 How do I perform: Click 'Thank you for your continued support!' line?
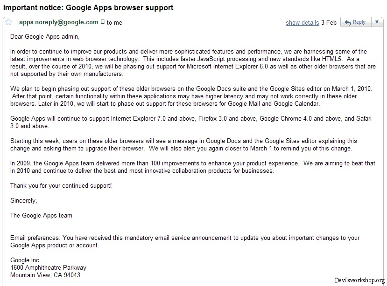tap(61, 185)
